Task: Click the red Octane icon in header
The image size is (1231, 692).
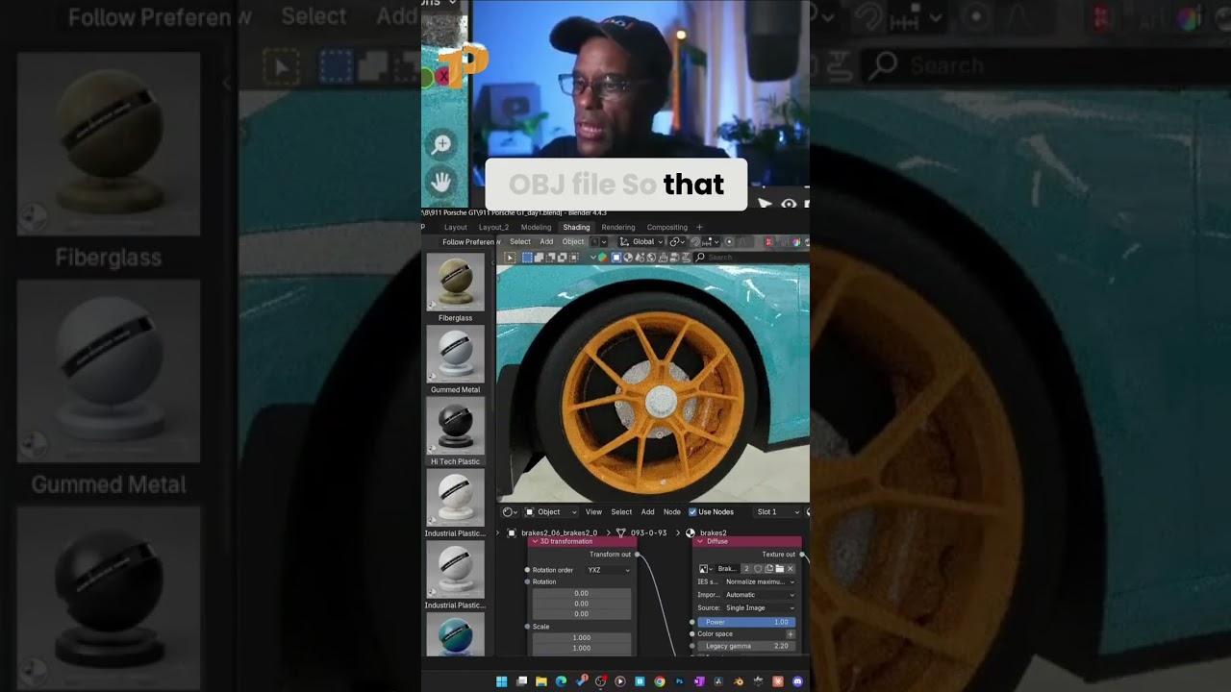Action: (x=768, y=242)
